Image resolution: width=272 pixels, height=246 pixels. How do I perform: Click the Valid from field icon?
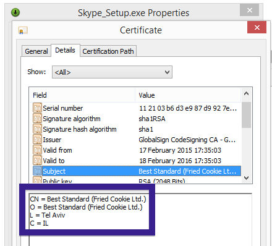click(x=37, y=150)
